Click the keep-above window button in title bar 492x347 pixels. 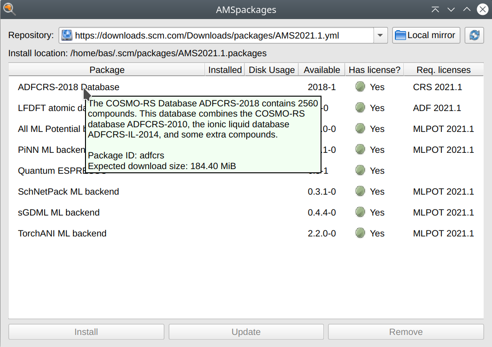pyautogui.click(x=435, y=9)
